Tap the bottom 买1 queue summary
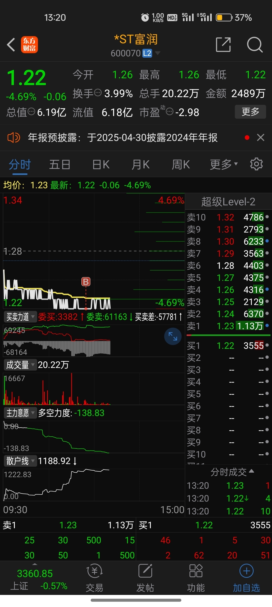 click(x=204, y=525)
